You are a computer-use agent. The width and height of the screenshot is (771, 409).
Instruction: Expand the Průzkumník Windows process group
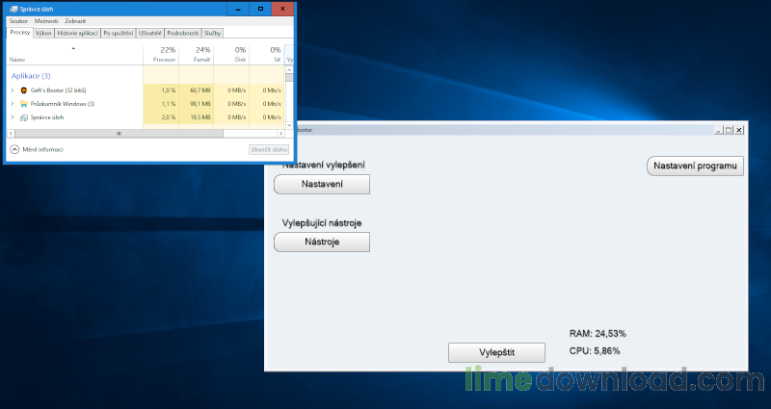(x=12, y=103)
